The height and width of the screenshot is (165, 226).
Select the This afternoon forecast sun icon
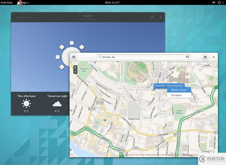(x=27, y=103)
